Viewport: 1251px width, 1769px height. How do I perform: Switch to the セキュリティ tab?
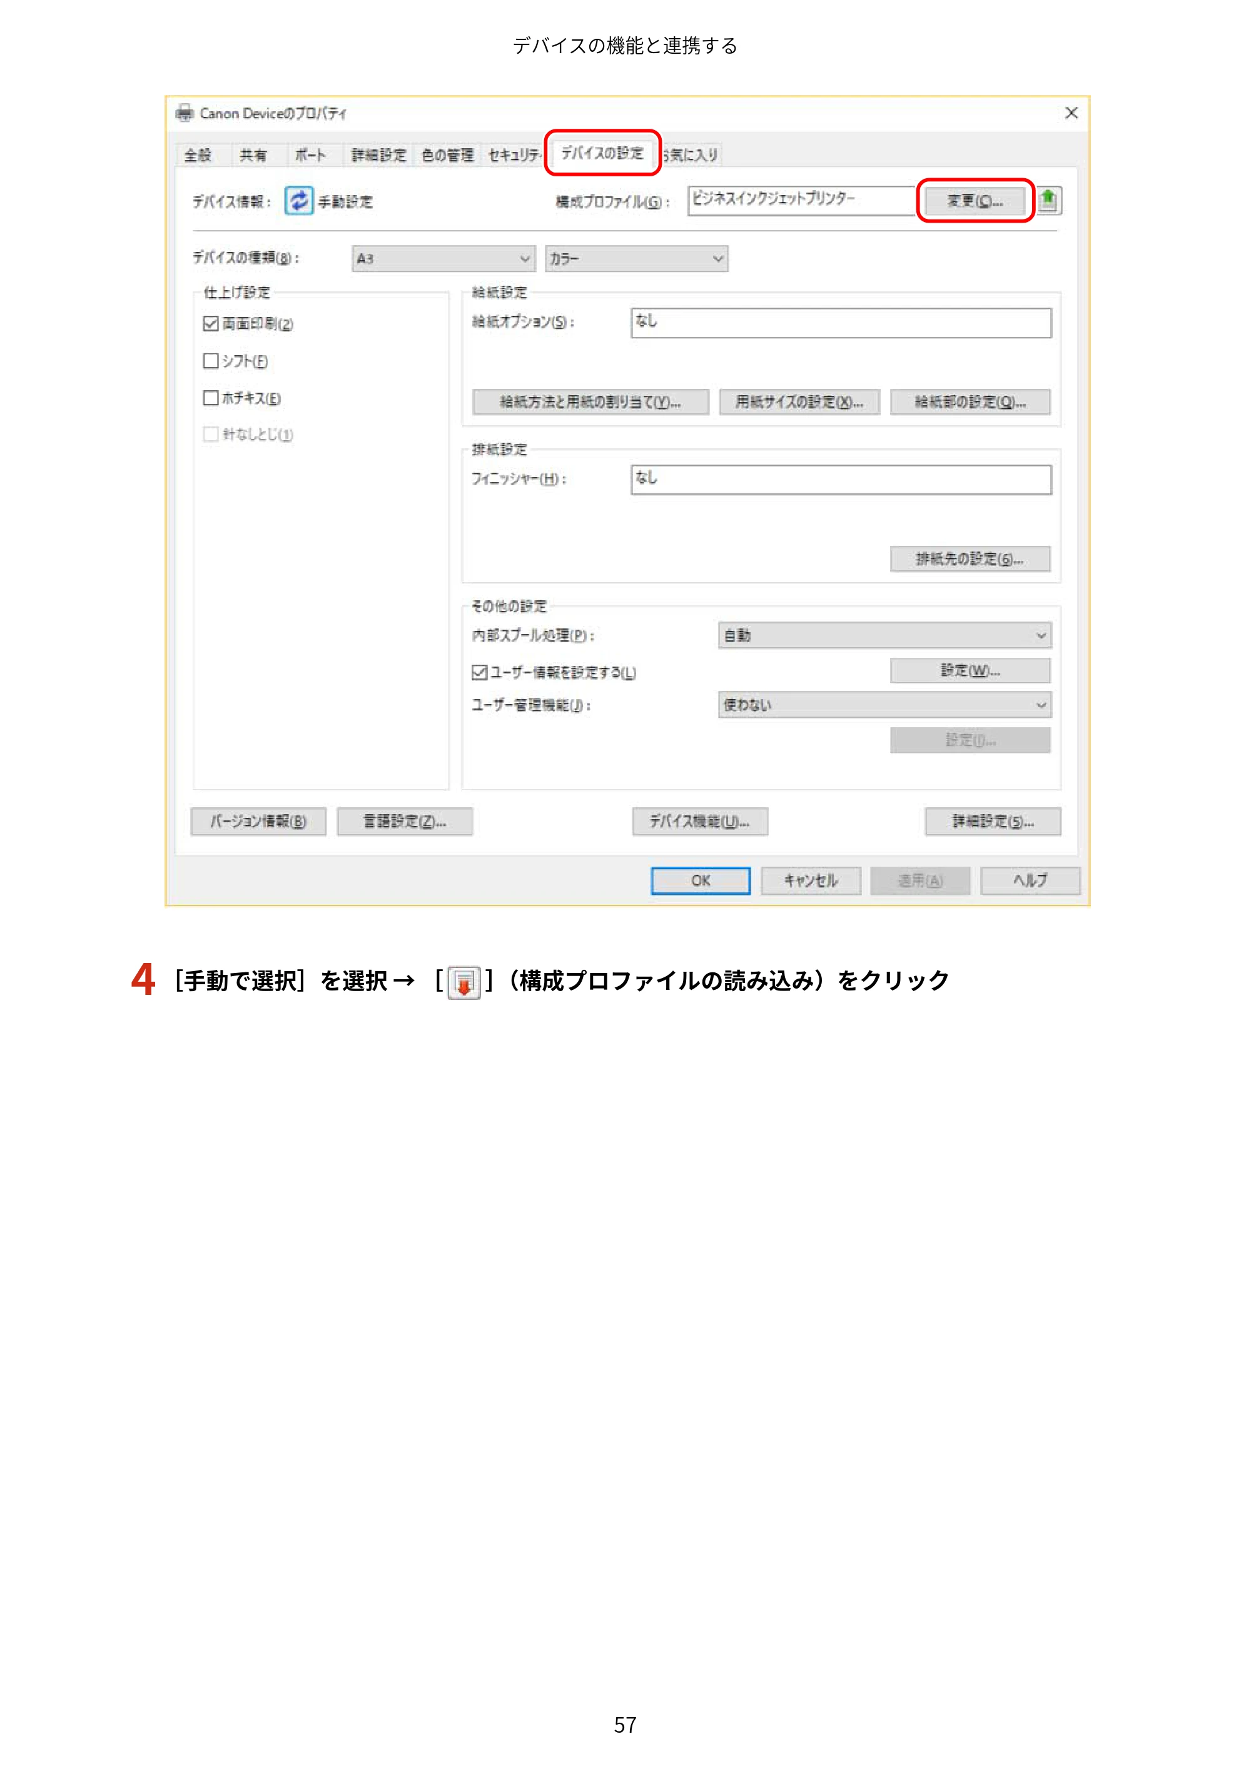(x=514, y=156)
